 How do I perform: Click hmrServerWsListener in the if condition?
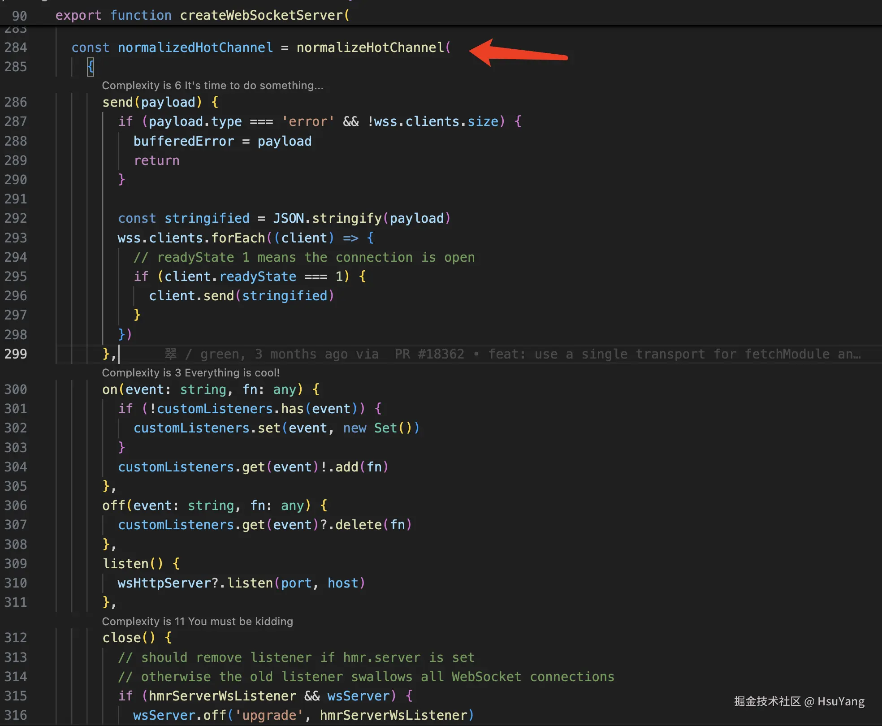tap(222, 696)
